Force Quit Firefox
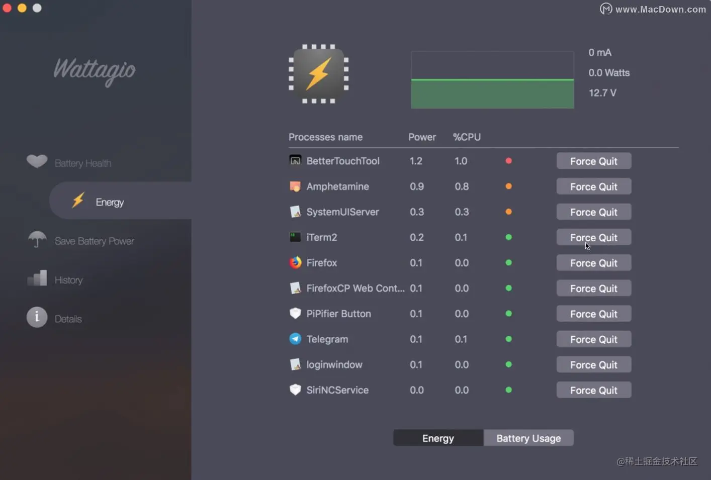 pyautogui.click(x=594, y=263)
